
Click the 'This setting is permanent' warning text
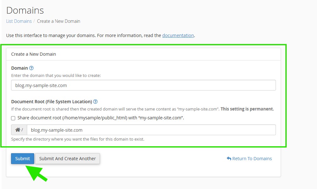click(247, 109)
